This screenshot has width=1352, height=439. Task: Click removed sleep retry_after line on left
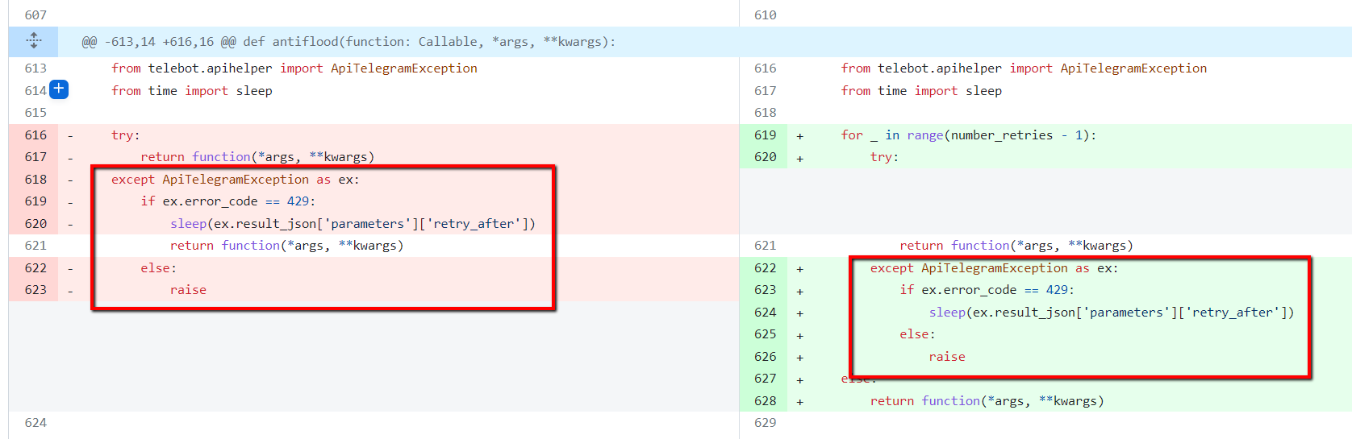[353, 224]
